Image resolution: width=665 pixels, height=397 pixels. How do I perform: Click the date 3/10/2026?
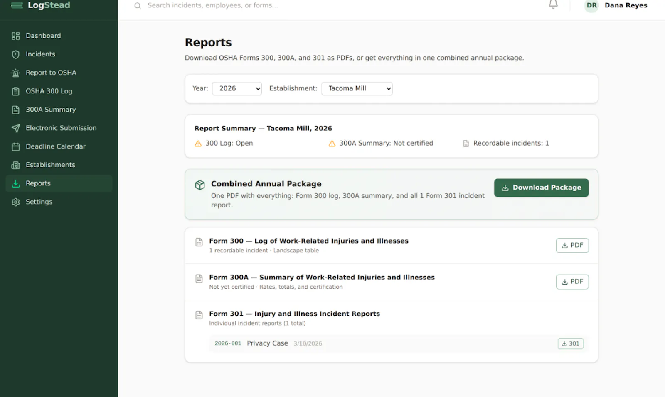pos(308,343)
